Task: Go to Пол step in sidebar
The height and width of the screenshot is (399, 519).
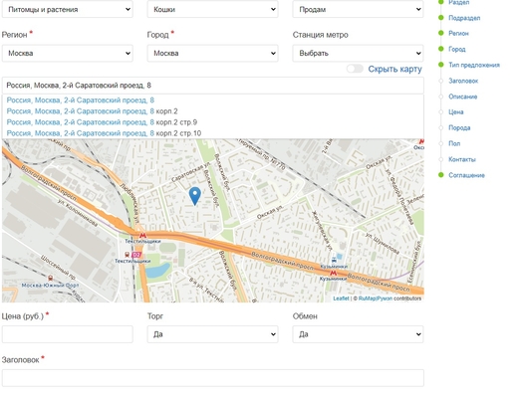Action: [454, 143]
